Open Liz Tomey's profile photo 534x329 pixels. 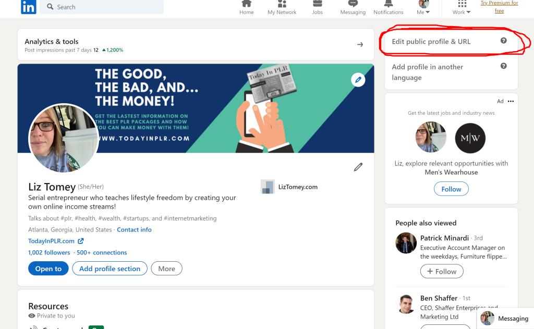[64, 138]
